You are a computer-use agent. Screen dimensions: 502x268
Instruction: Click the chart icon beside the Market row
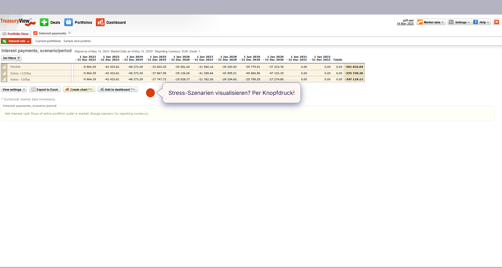click(x=4, y=67)
